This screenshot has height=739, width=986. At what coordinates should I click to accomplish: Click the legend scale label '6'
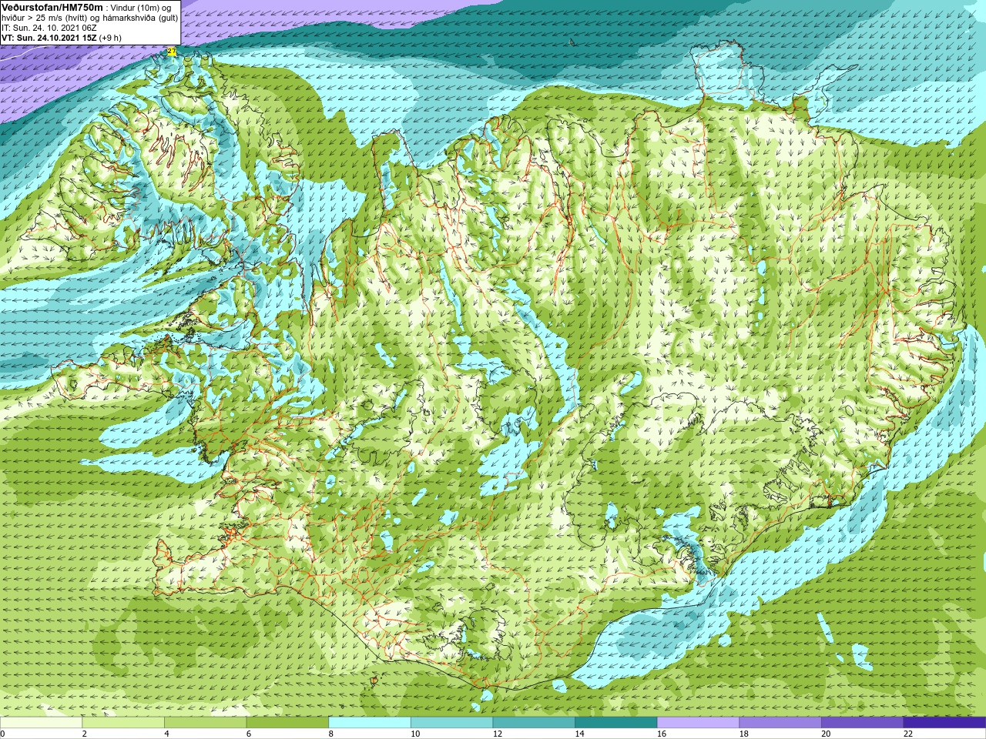click(249, 734)
